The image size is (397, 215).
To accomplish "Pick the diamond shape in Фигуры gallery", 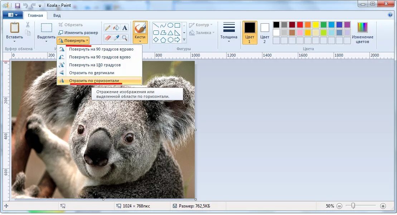I will point(156,40).
